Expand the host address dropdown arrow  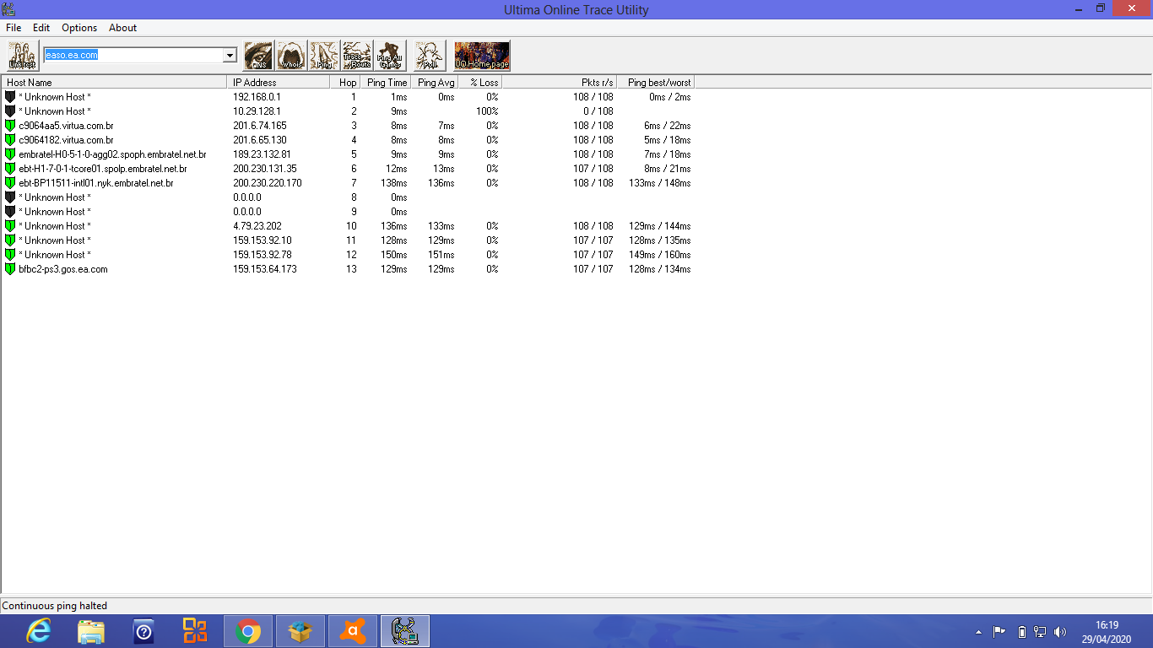[229, 56]
